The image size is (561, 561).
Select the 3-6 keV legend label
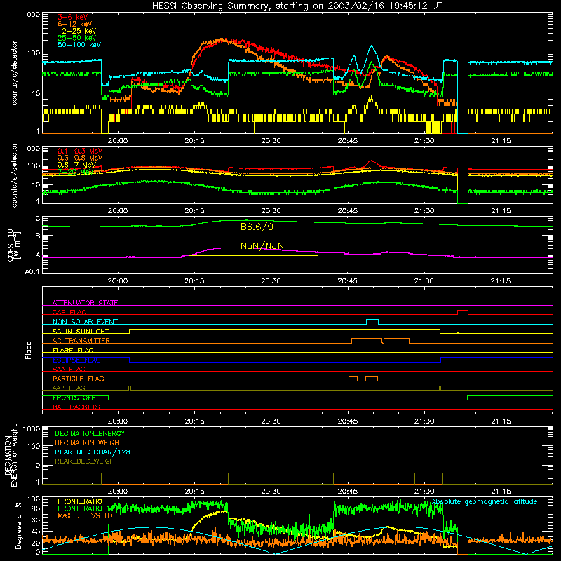(x=73, y=17)
